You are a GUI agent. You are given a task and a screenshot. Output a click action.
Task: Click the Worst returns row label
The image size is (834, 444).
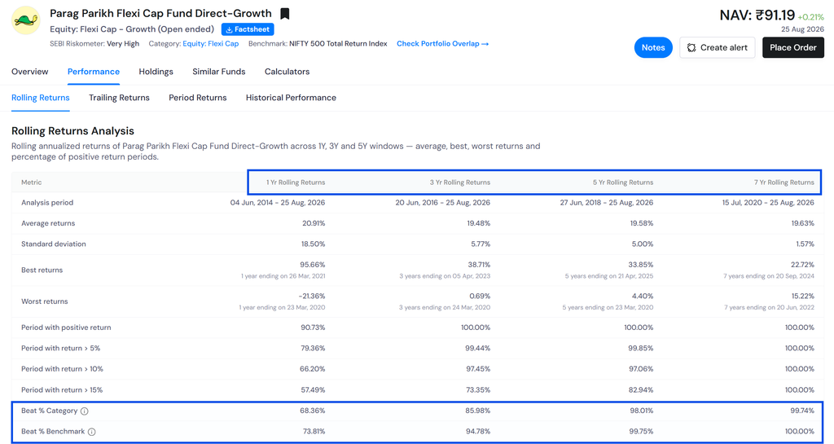[x=45, y=301]
